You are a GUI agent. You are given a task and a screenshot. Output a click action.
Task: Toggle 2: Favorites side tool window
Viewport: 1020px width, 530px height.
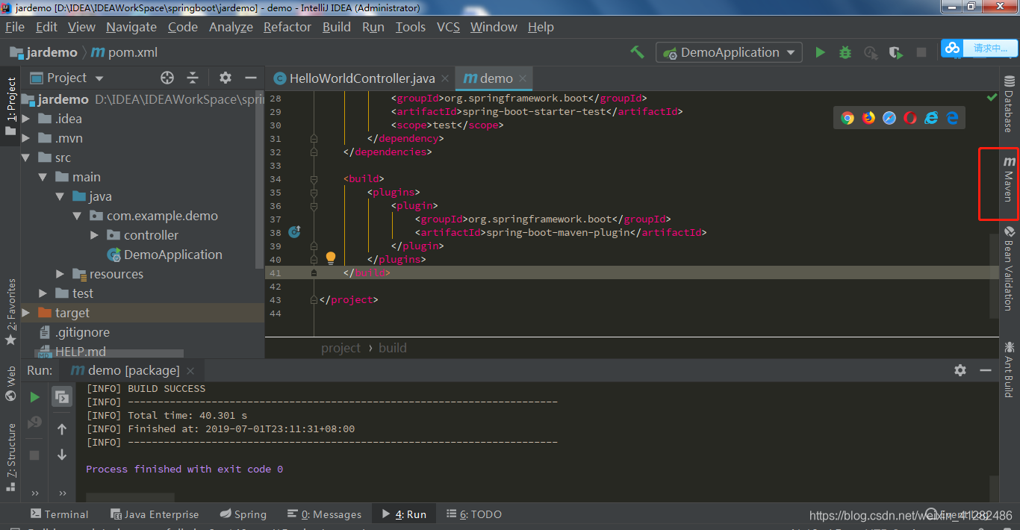10,311
